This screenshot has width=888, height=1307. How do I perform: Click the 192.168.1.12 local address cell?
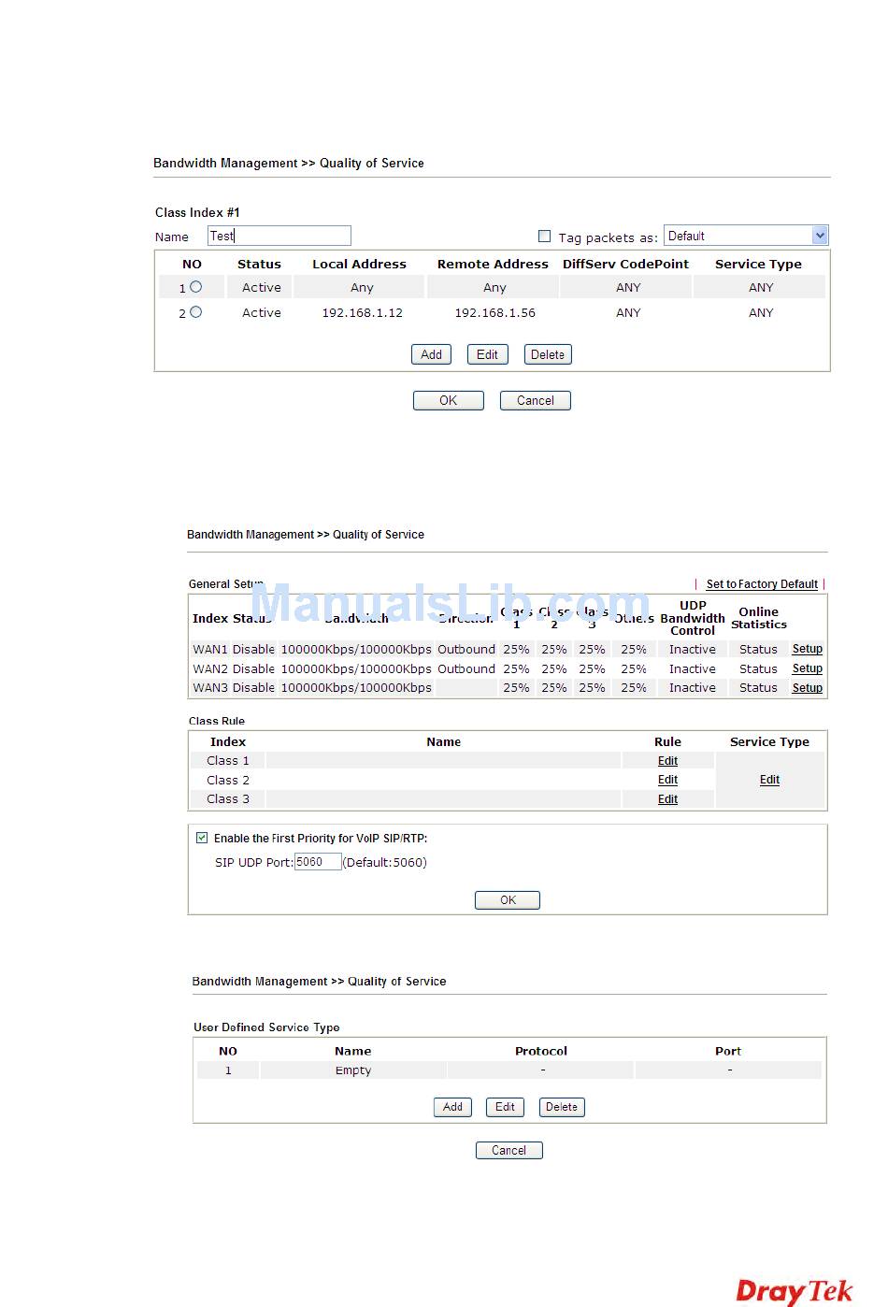362,312
